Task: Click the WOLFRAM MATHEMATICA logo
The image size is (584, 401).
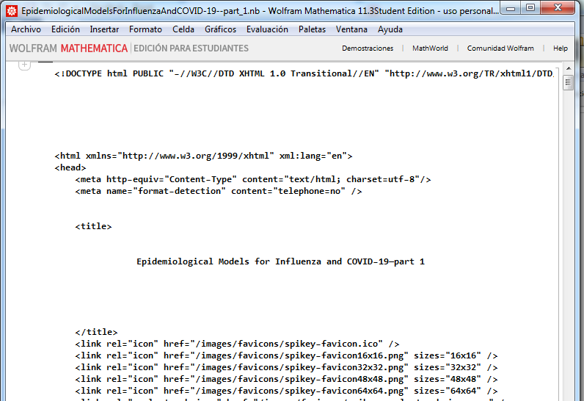Action: click(68, 48)
